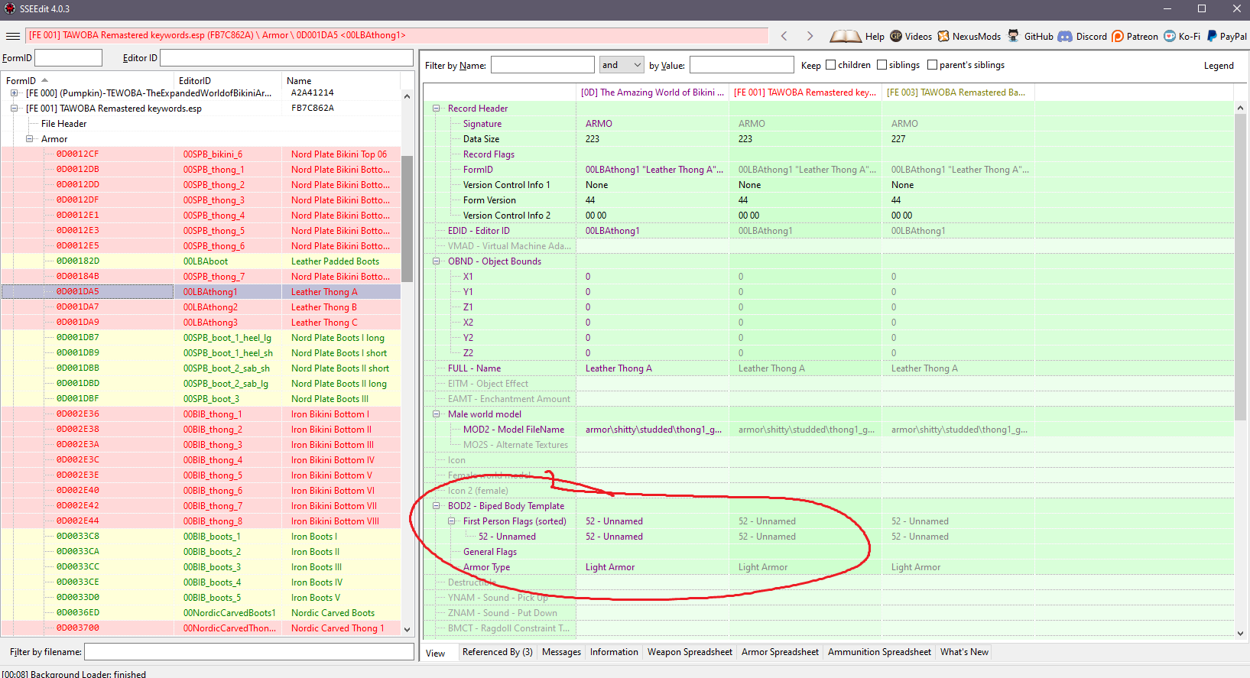Click the EDID - Editor ID row label
The image size is (1250, 678).
tap(479, 231)
